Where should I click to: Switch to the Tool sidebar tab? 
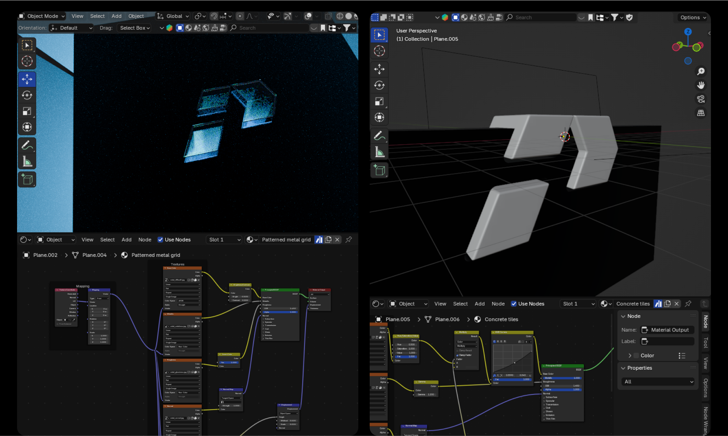click(x=706, y=342)
